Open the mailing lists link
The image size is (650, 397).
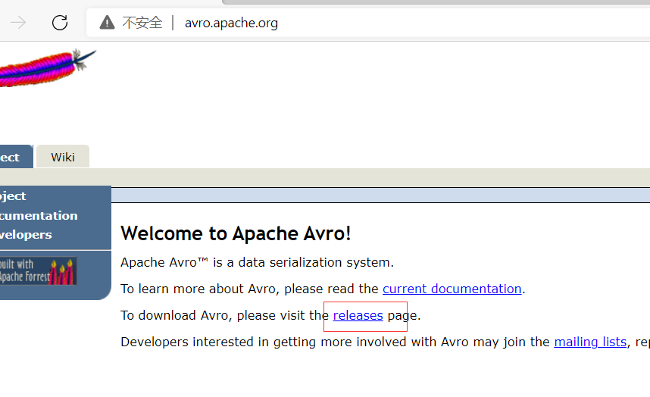(590, 342)
